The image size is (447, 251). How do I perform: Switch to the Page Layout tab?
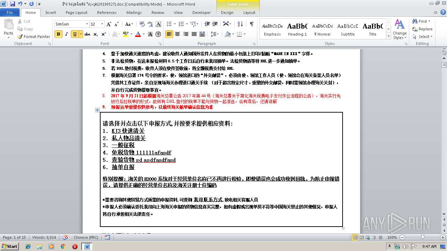(x=76, y=13)
